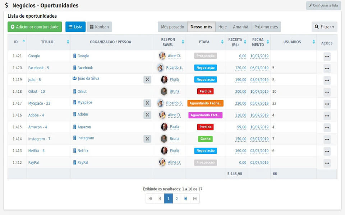
Task: Select Desse mês period filter
Action: point(201,27)
